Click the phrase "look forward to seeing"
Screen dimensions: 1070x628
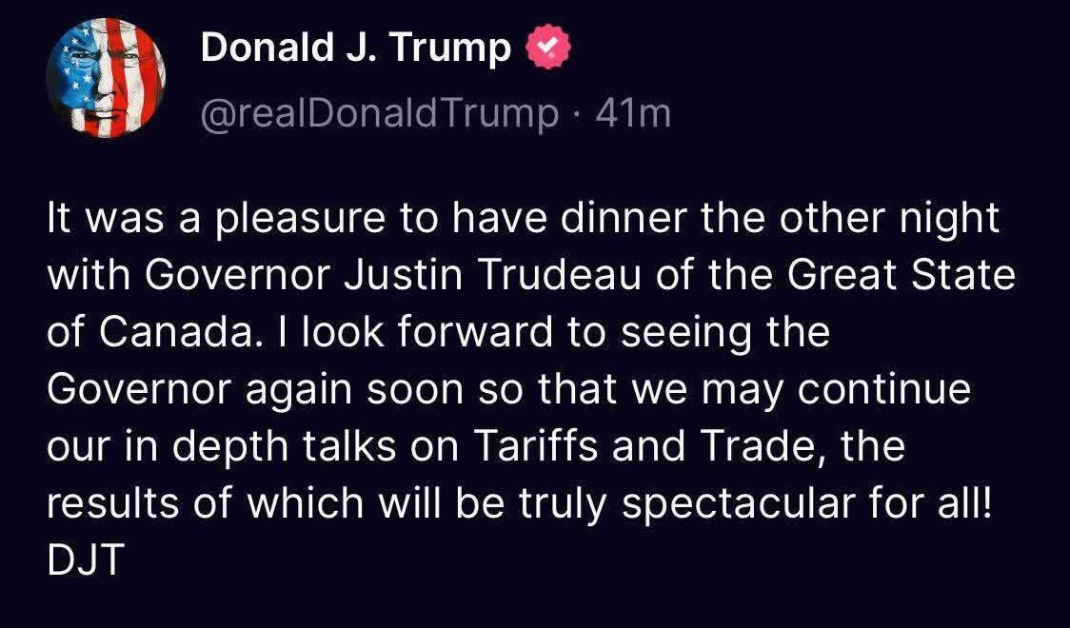coord(479,333)
